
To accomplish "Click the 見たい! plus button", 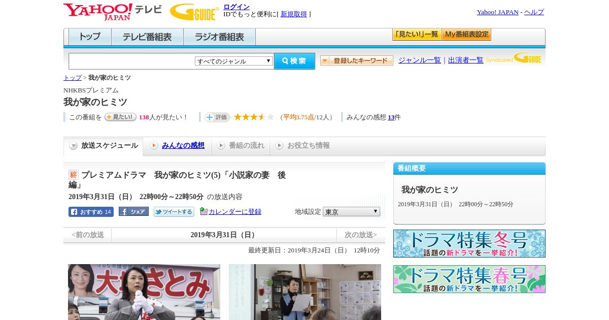I will coord(120,117).
